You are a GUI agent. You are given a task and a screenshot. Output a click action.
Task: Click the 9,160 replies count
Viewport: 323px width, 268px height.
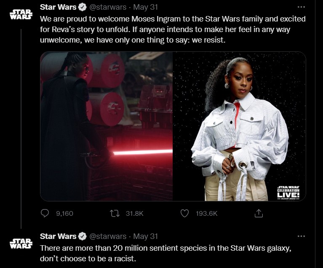pos(64,213)
